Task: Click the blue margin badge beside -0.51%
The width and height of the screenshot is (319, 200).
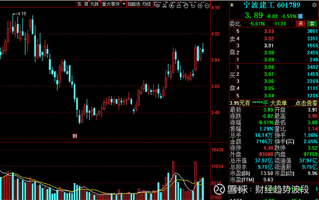Action: [300, 16]
